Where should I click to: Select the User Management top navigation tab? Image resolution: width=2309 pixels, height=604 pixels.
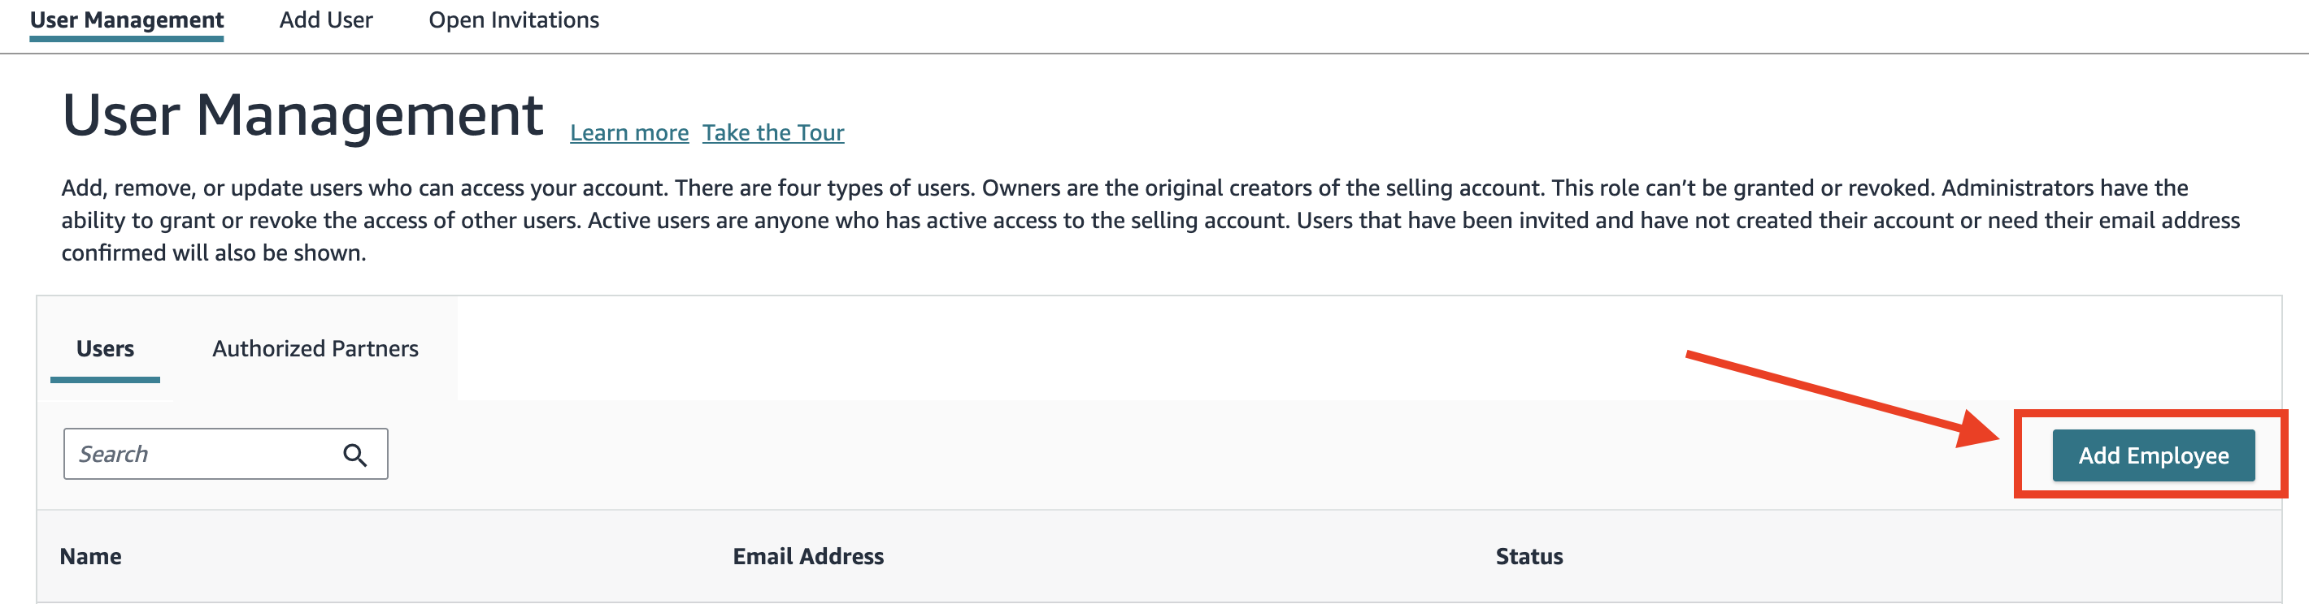126,19
